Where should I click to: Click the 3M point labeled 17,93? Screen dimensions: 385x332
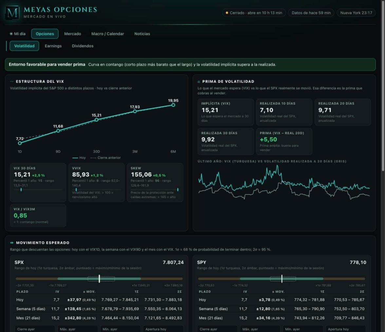[x=135, y=111]
